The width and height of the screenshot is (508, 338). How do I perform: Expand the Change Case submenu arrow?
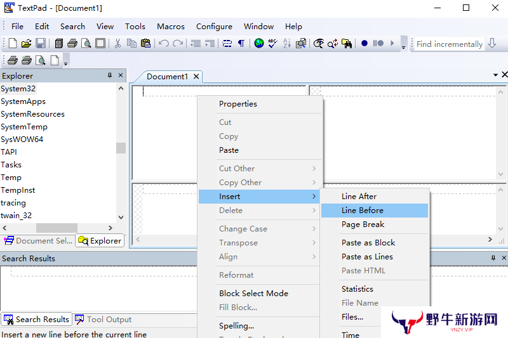point(314,229)
